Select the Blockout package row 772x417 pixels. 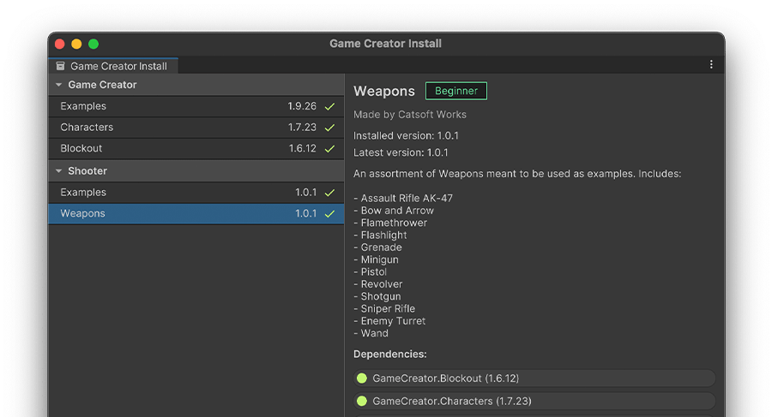coord(196,148)
